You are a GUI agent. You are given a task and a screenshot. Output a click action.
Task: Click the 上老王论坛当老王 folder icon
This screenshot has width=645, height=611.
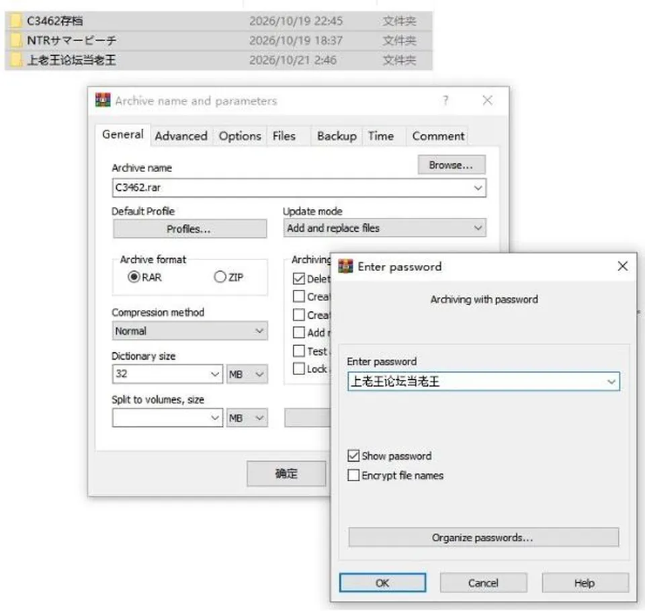(x=15, y=60)
